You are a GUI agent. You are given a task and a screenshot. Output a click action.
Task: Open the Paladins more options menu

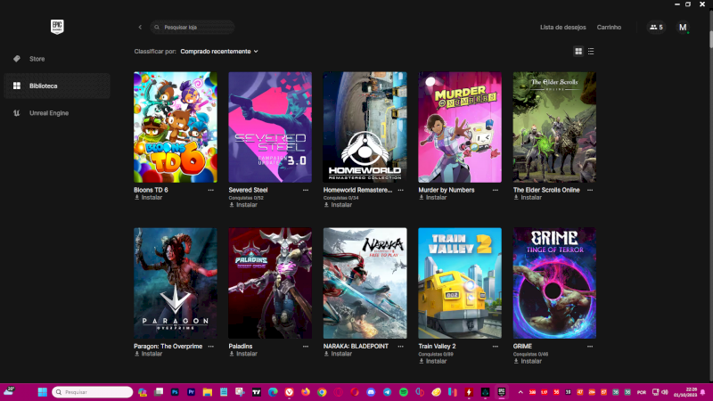307,346
